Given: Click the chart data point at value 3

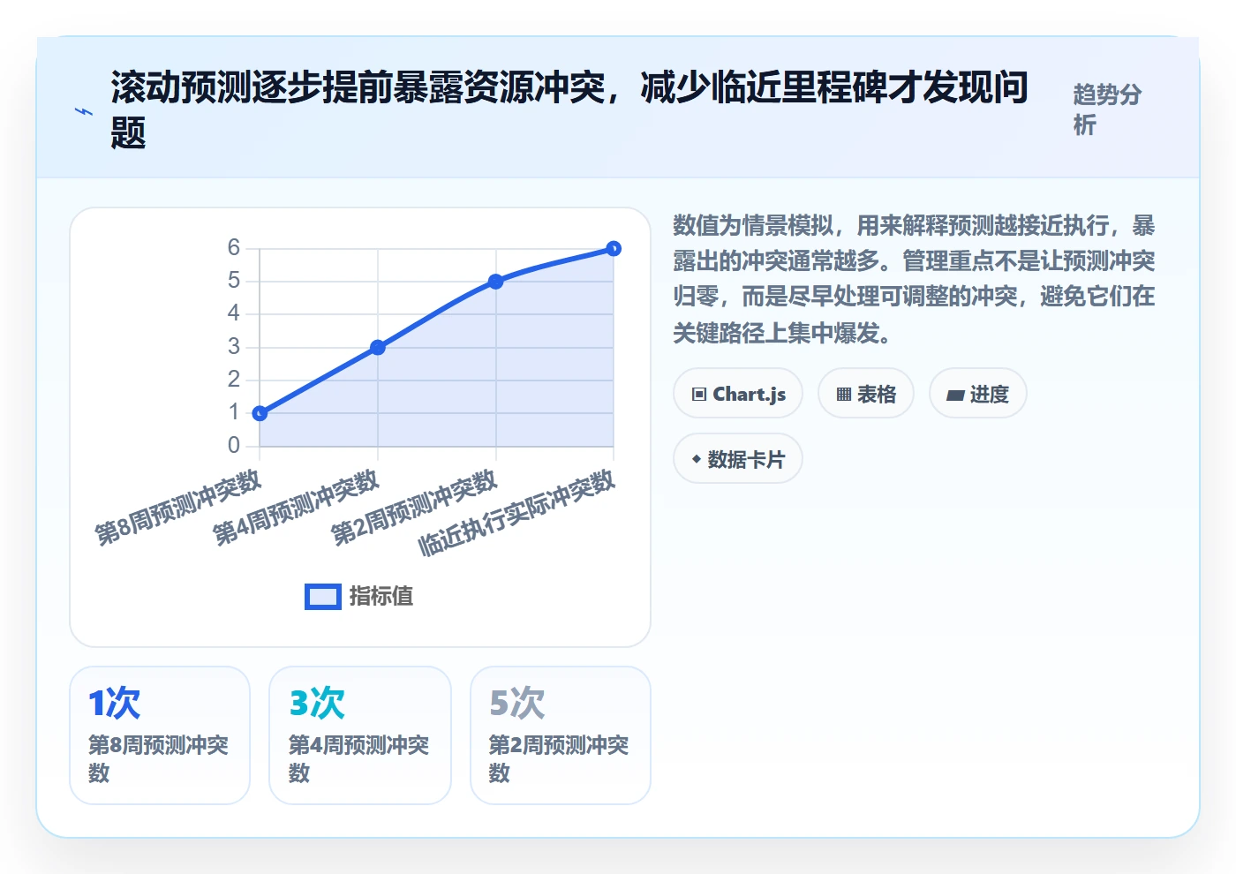Looking at the screenshot, I should click(378, 348).
